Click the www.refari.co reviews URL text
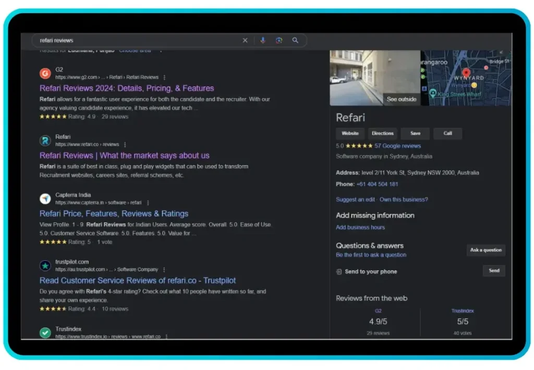The height and width of the screenshot is (370, 534). [87, 145]
